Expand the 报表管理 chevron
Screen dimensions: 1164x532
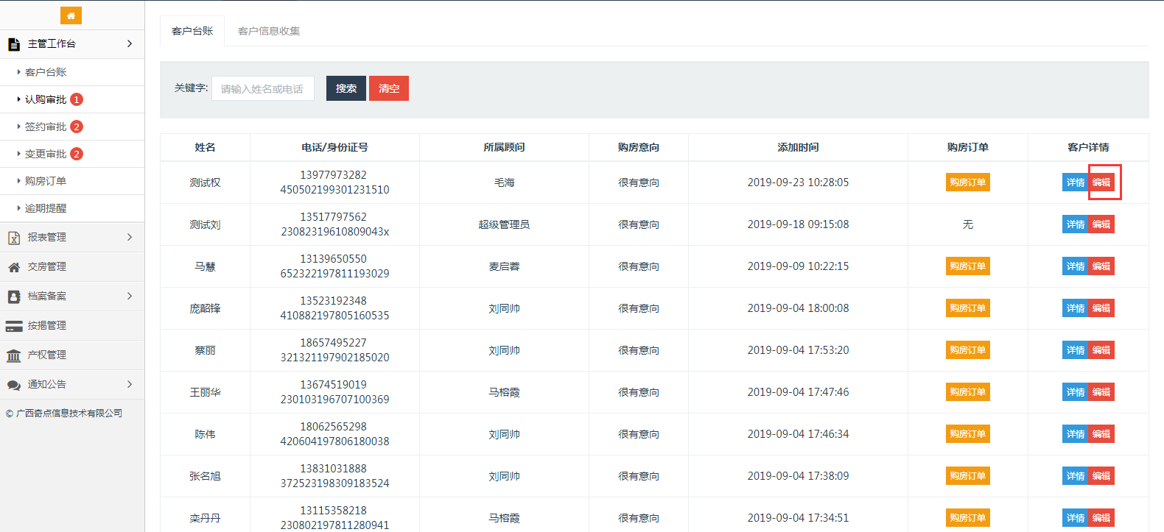[130, 237]
